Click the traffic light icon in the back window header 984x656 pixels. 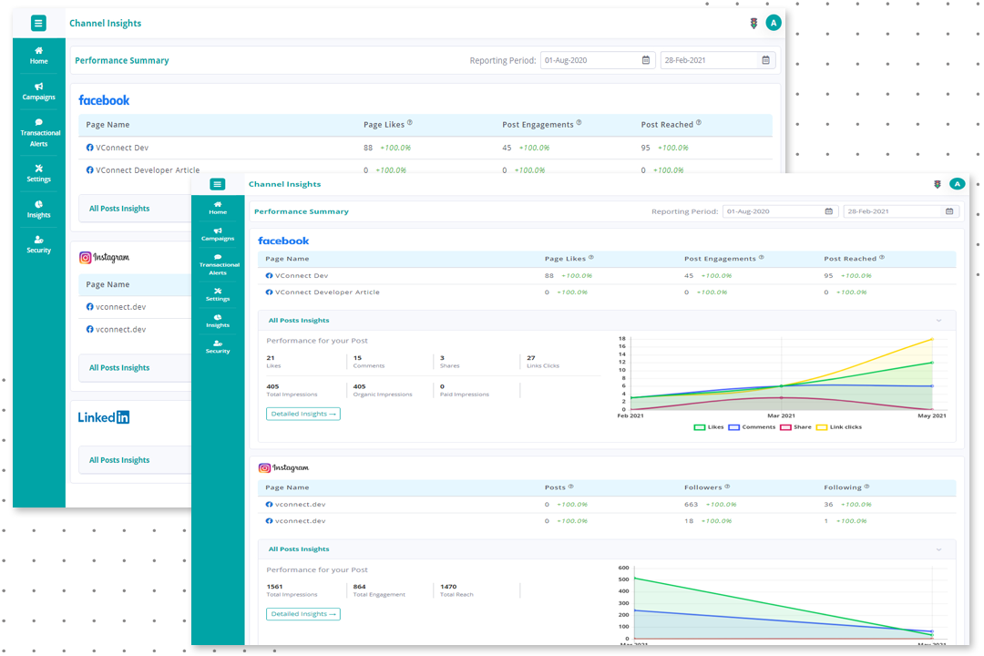pyautogui.click(x=753, y=24)
